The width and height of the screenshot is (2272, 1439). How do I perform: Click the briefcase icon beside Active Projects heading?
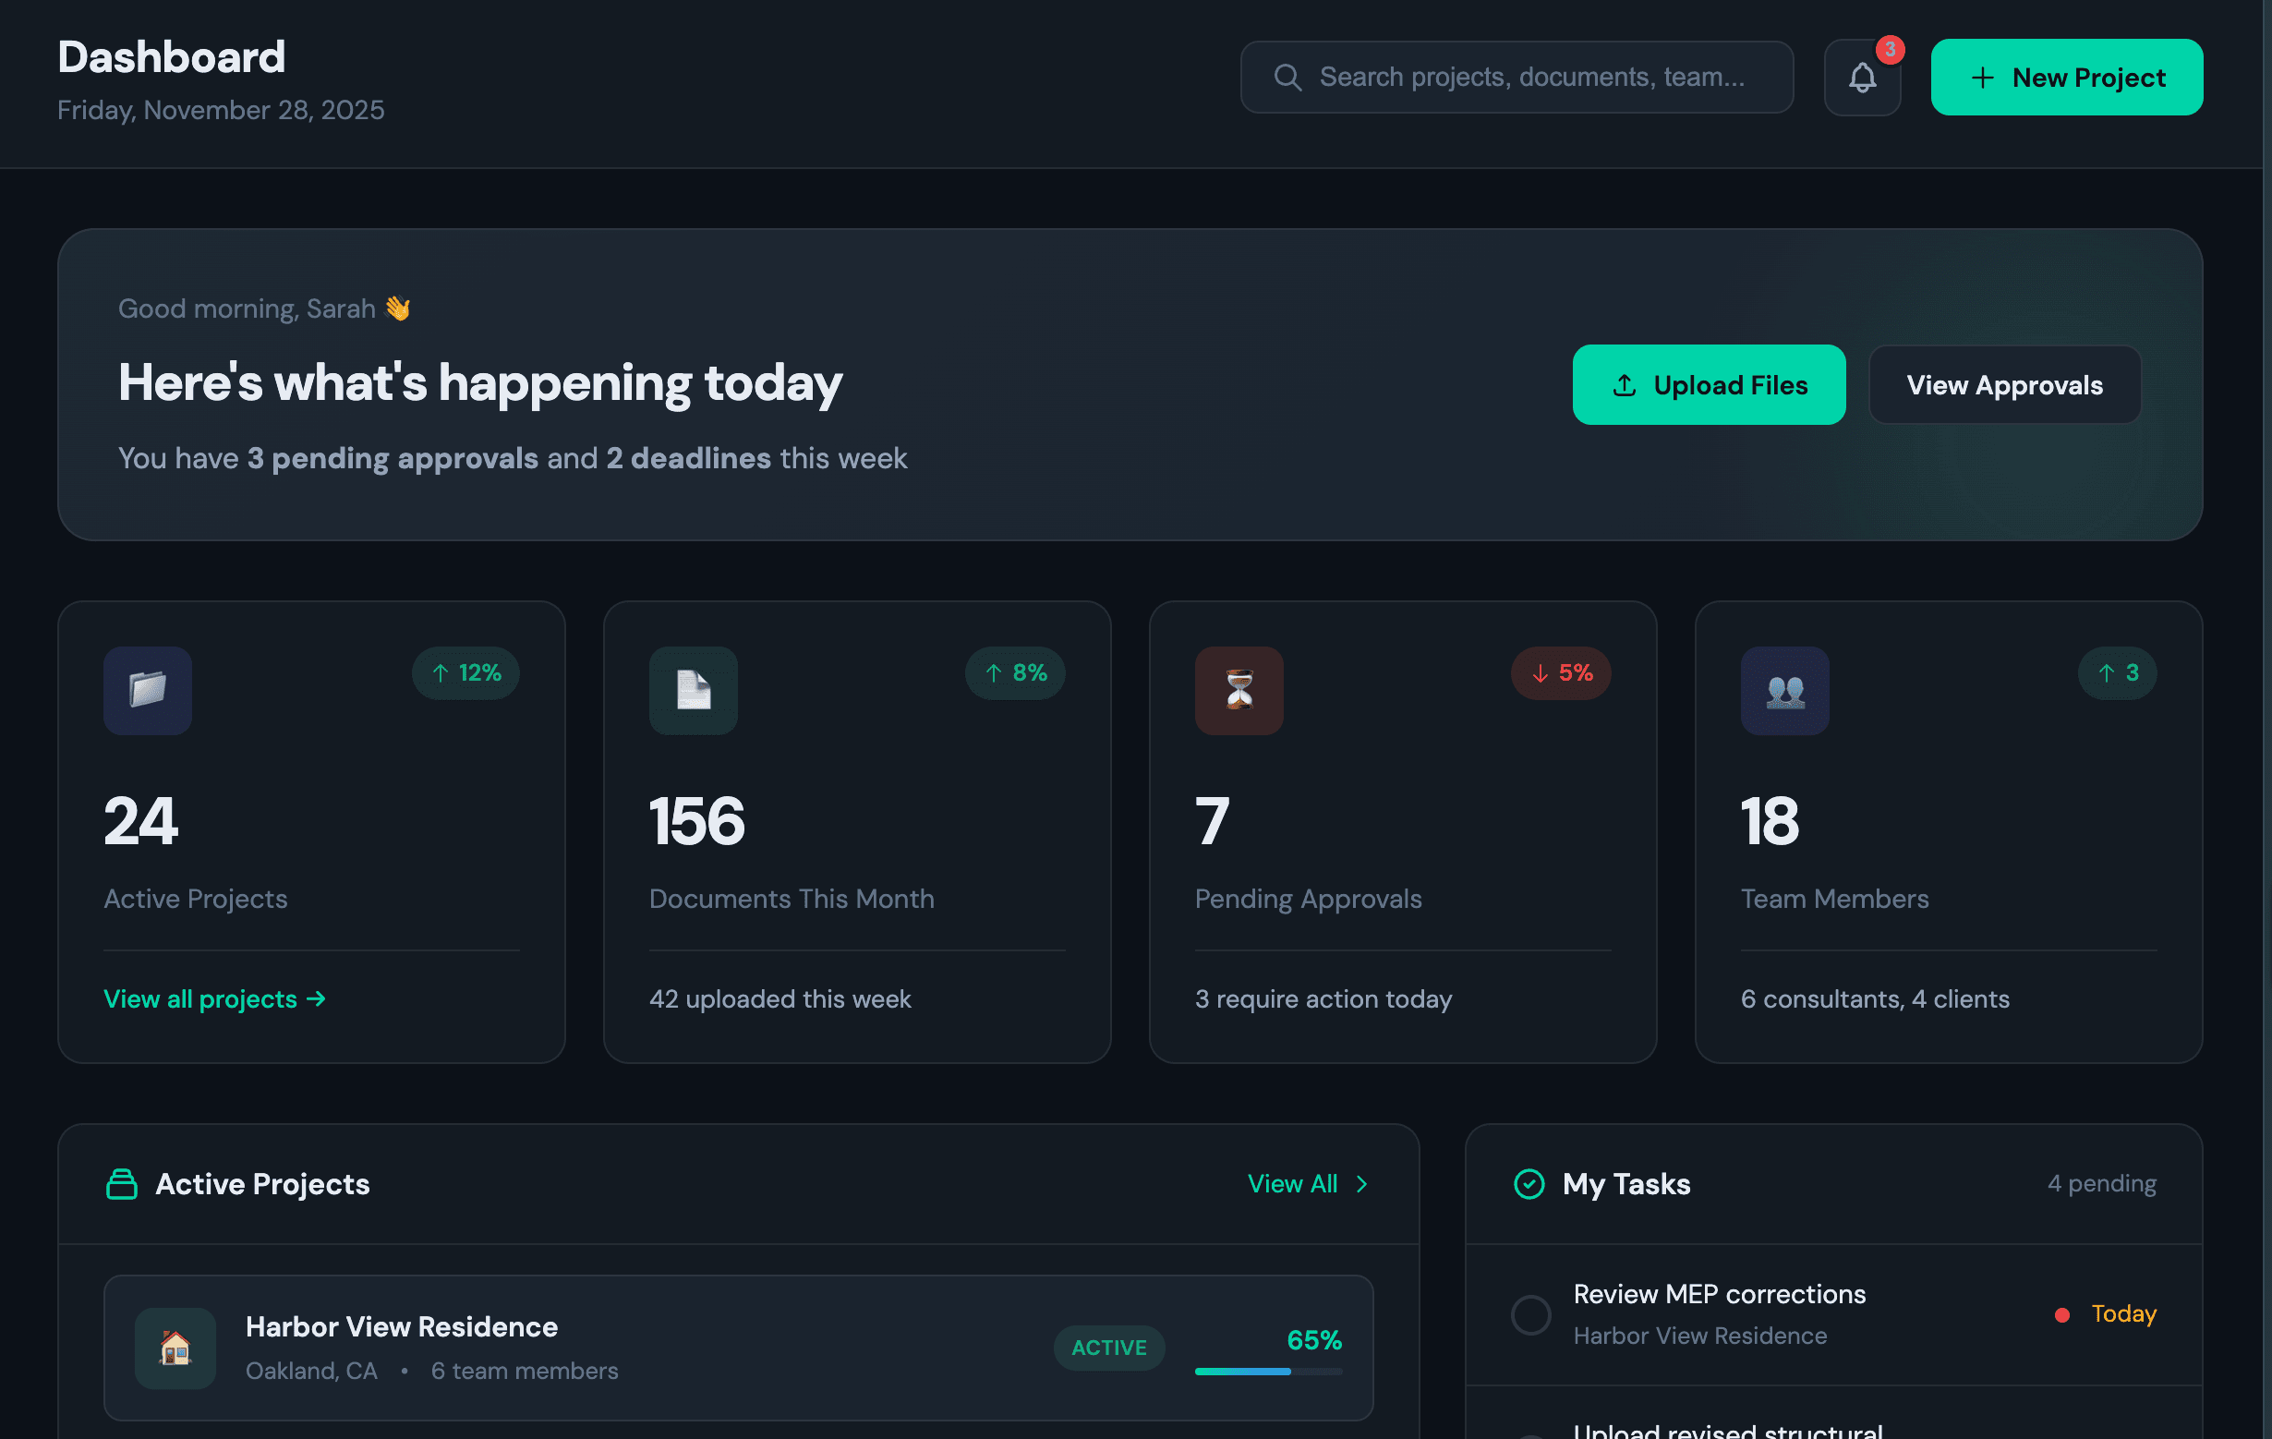tap(121, 1183)
